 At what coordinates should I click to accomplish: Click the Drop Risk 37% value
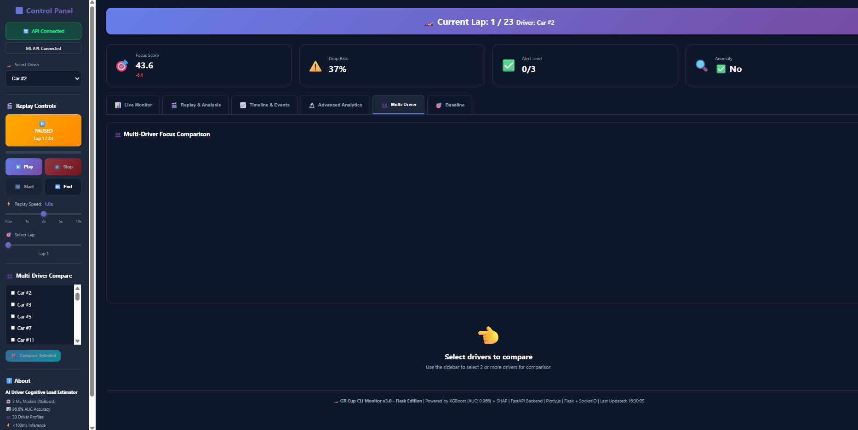pos(337,69)
